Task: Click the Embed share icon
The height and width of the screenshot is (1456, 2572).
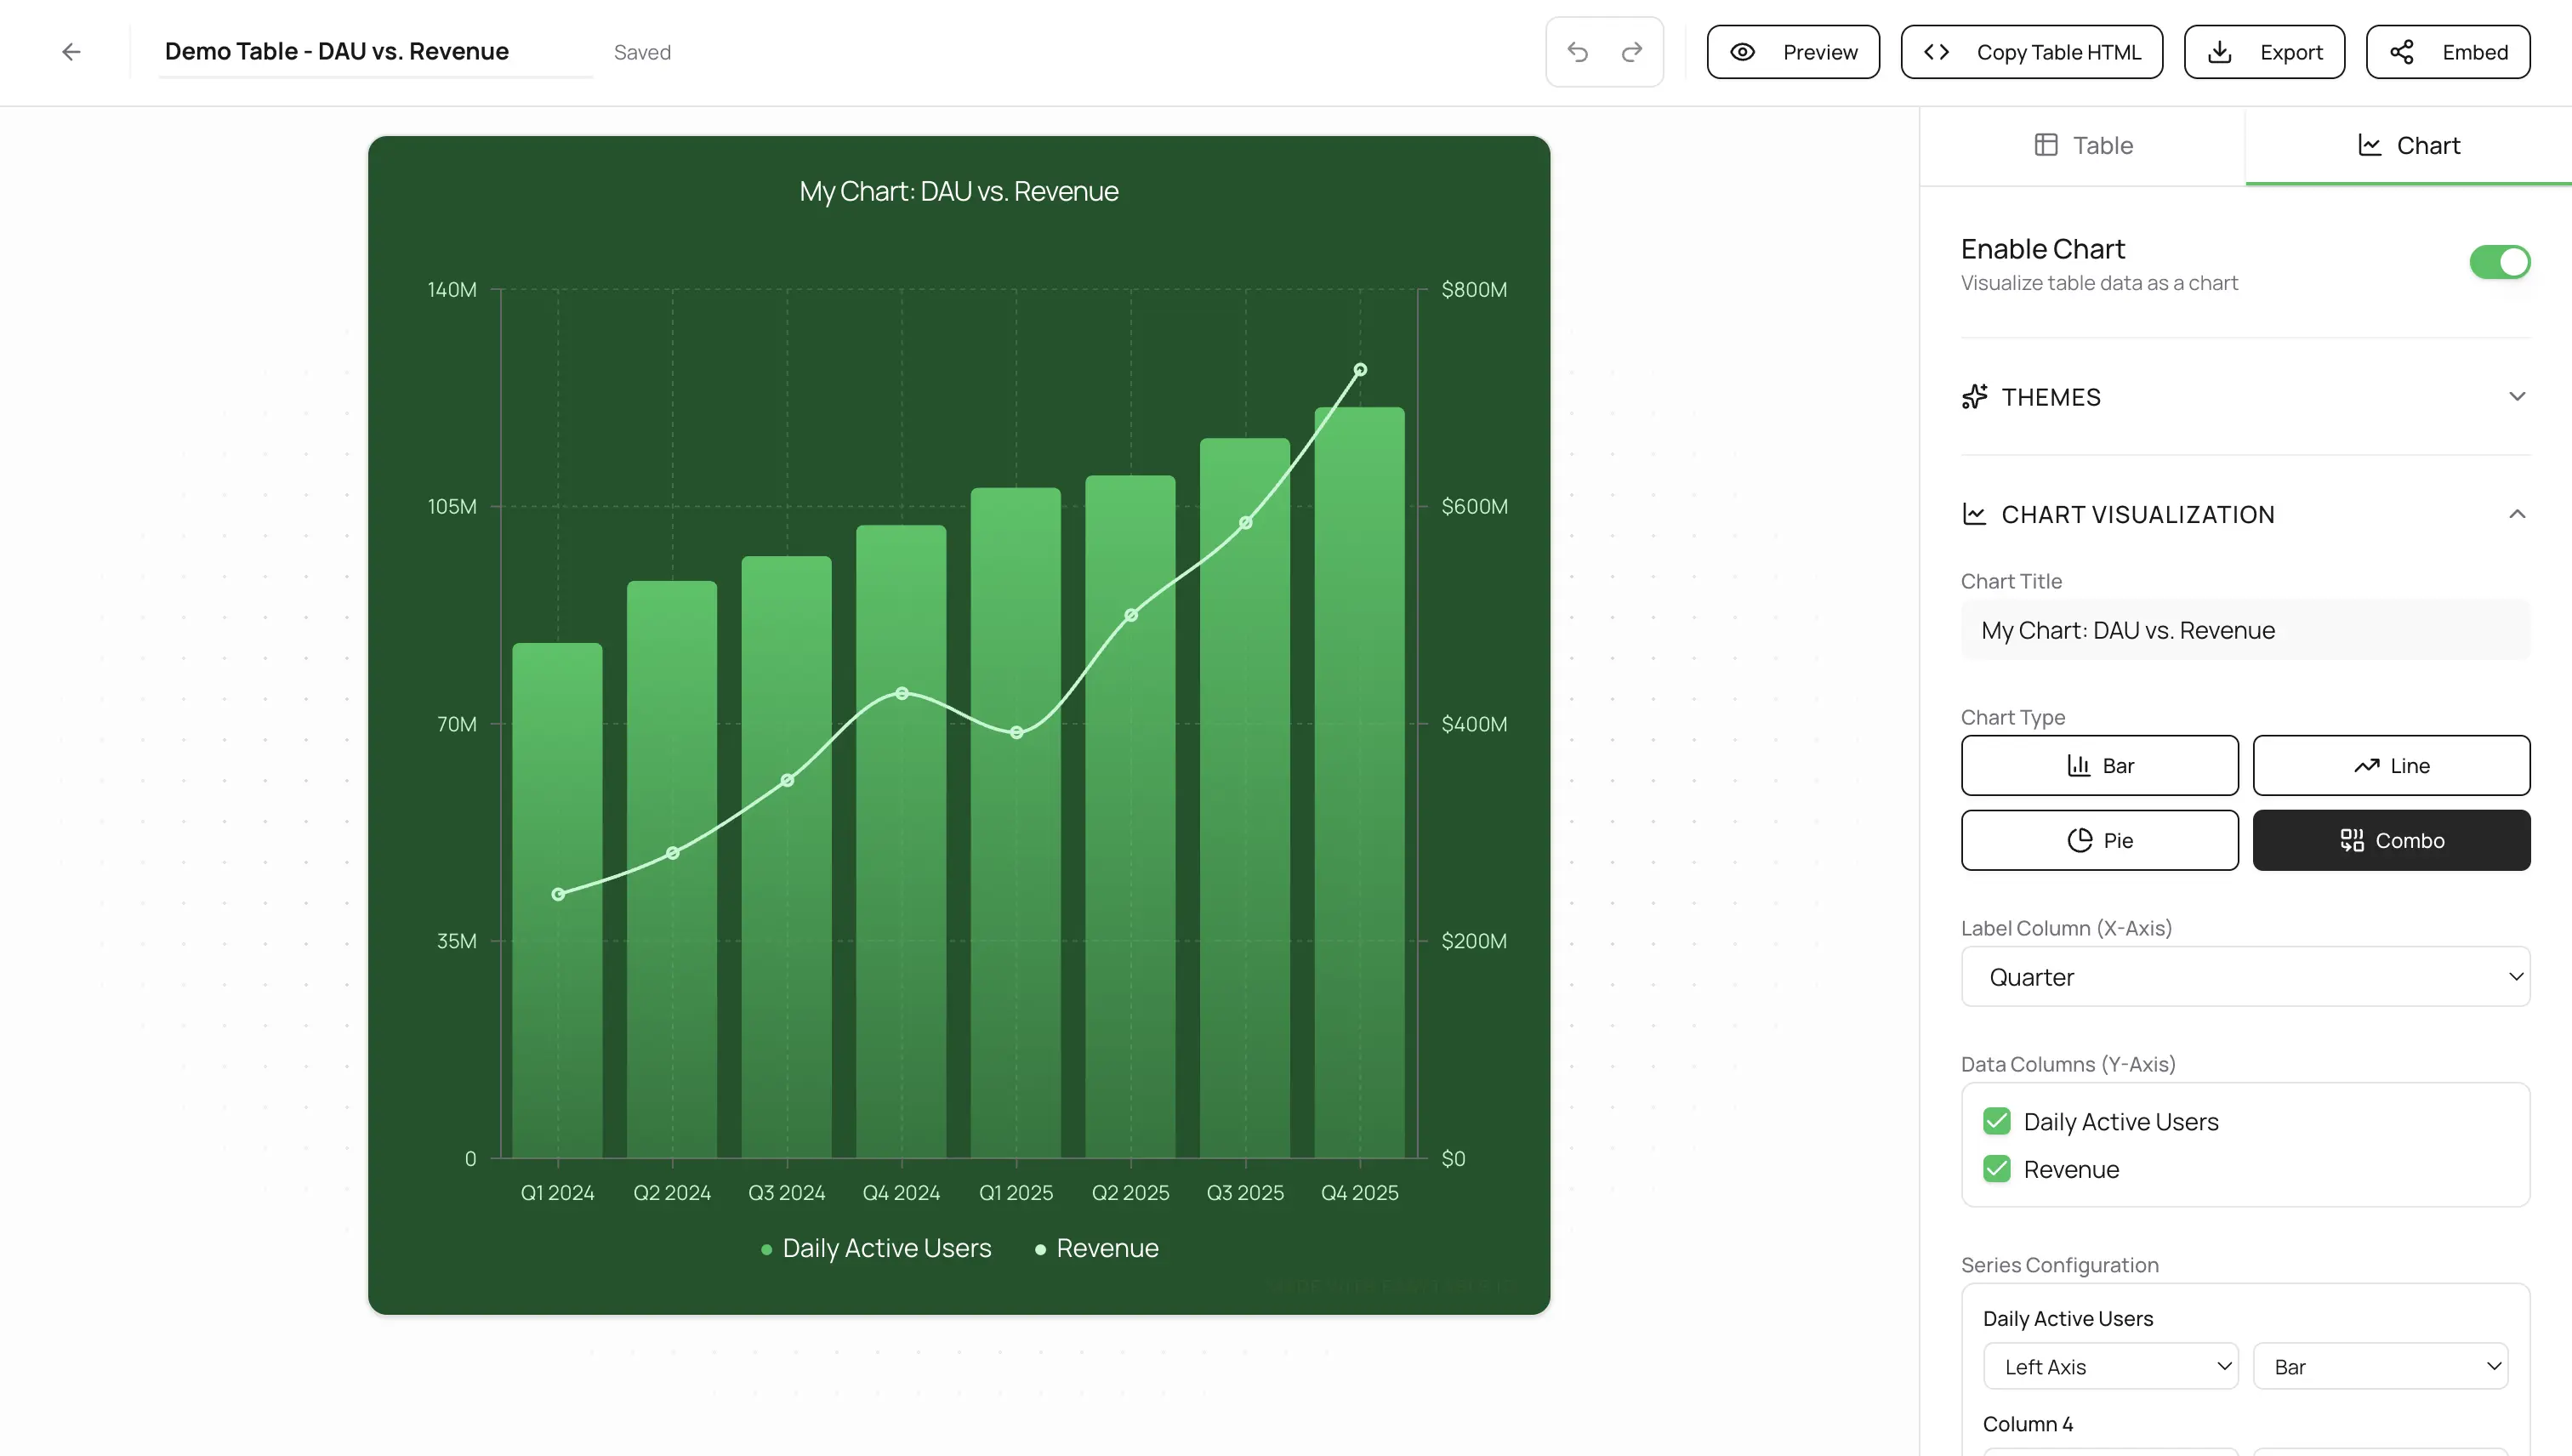Action: [2402, 52]
